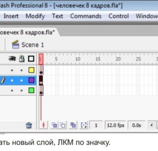Toggle visibility dot of yellow layer
The image size is (158, 151).
[12, 70]
